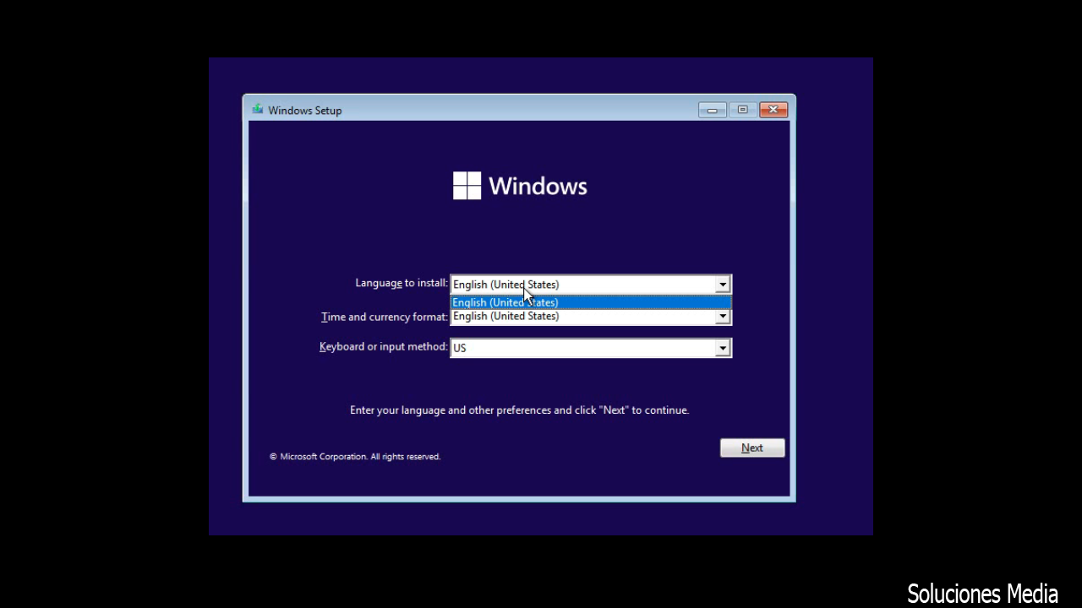The image size is (1082, 608).
Task: Click the Microsoft Corporation copyright text
Action: click(x=355, y=456)
